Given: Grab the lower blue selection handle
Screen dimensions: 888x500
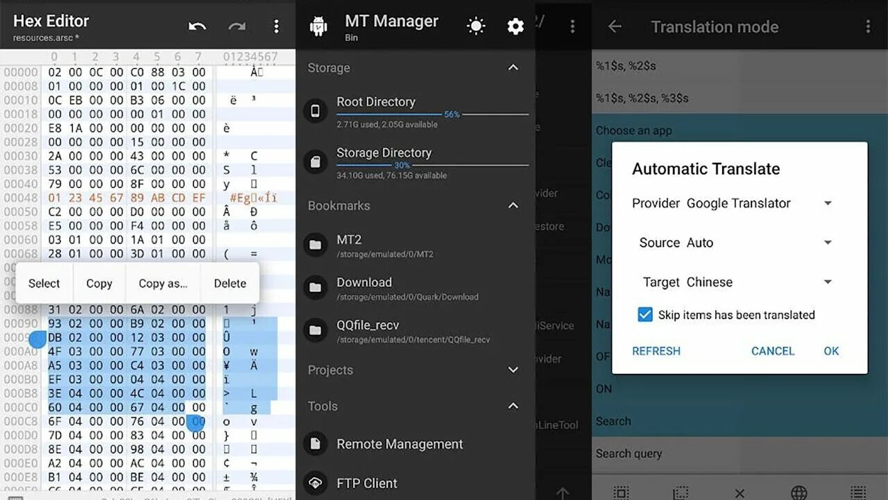Looking at the screenshot, I should 196,423.
